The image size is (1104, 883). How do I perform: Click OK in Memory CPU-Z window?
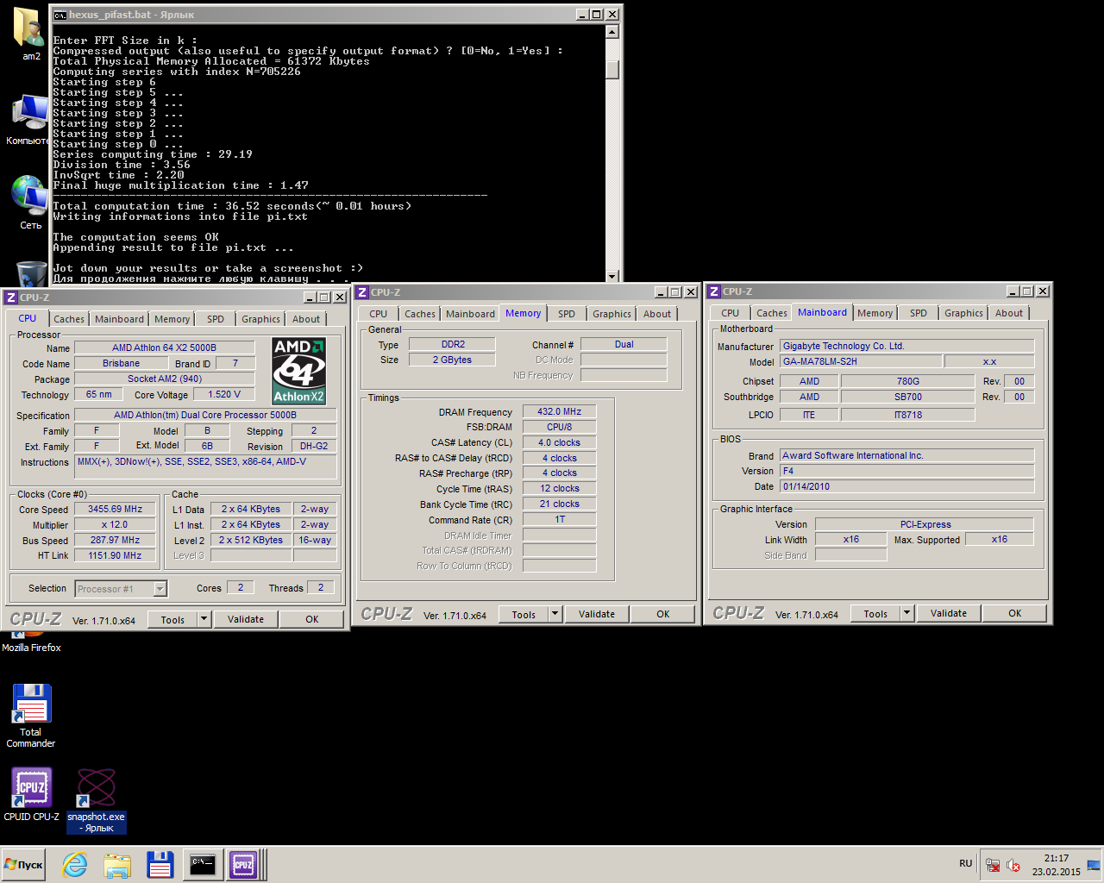coord(663,614)
